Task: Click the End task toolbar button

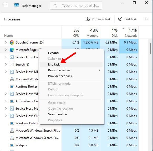Action: (127, 19)
